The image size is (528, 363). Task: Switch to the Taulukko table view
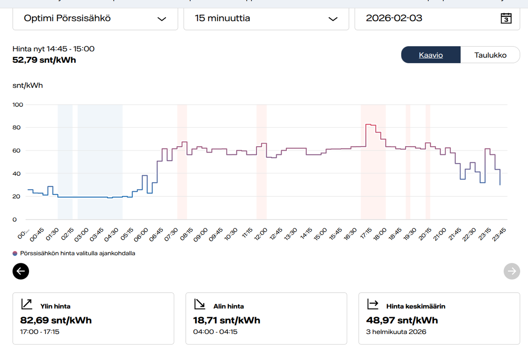[490, 55]
